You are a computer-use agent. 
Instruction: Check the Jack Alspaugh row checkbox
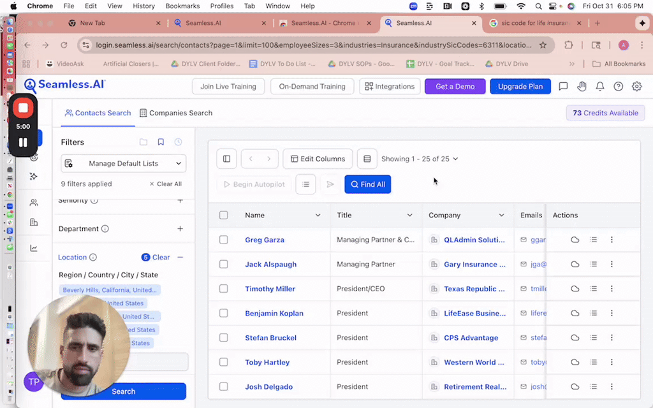[224, 264]
